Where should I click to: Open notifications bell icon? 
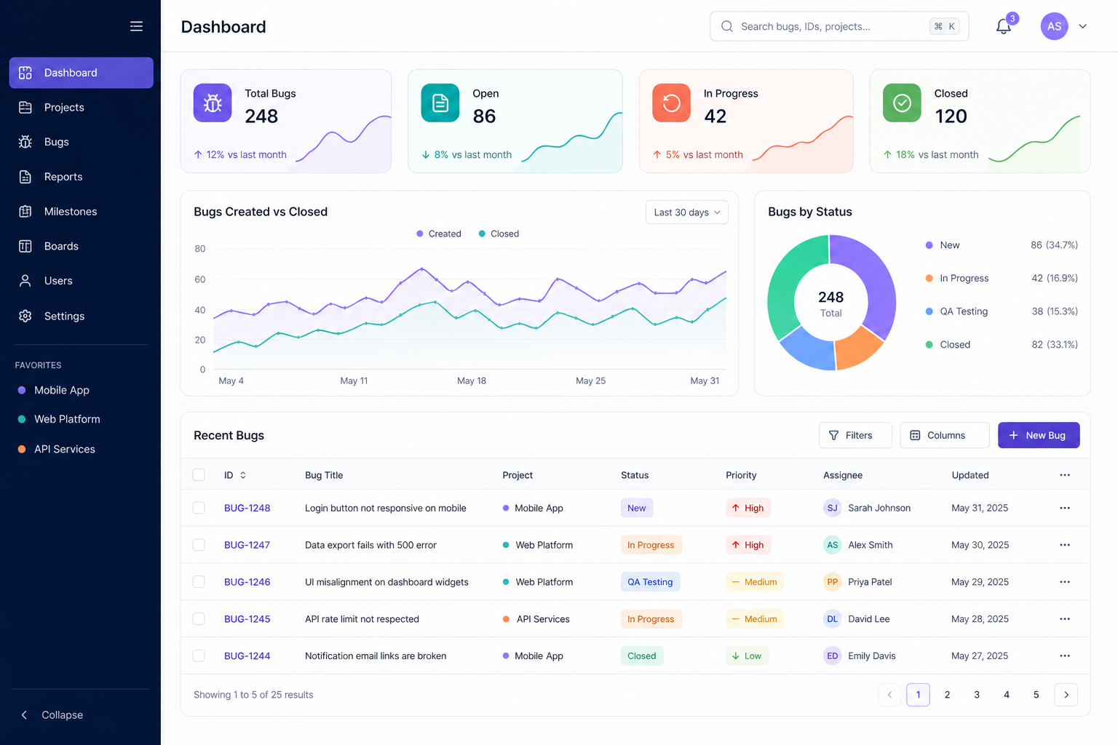pos(1004,27)
